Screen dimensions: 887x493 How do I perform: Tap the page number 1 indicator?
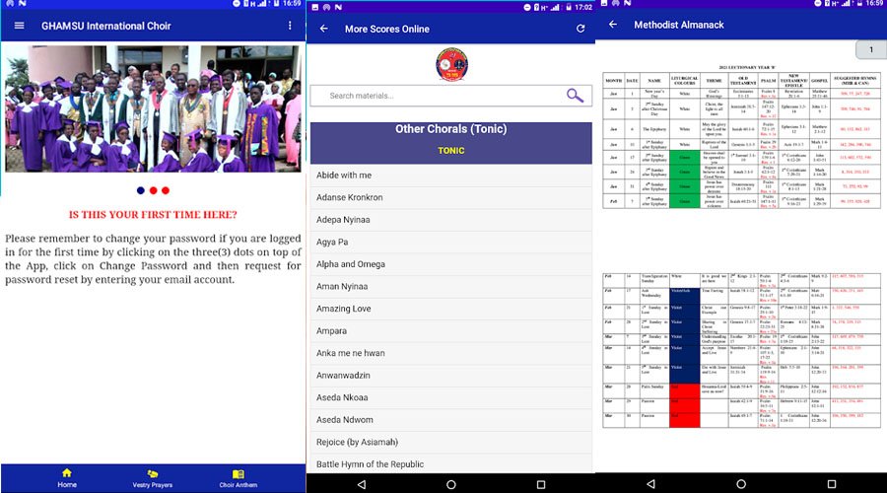tap(871, 50)
